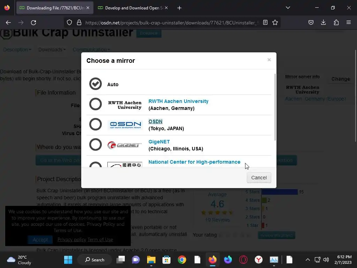This screenshot has width=357, height=268.
Task: Save page to Pocket
Action: pyautogui.click(x=311, y=23)
